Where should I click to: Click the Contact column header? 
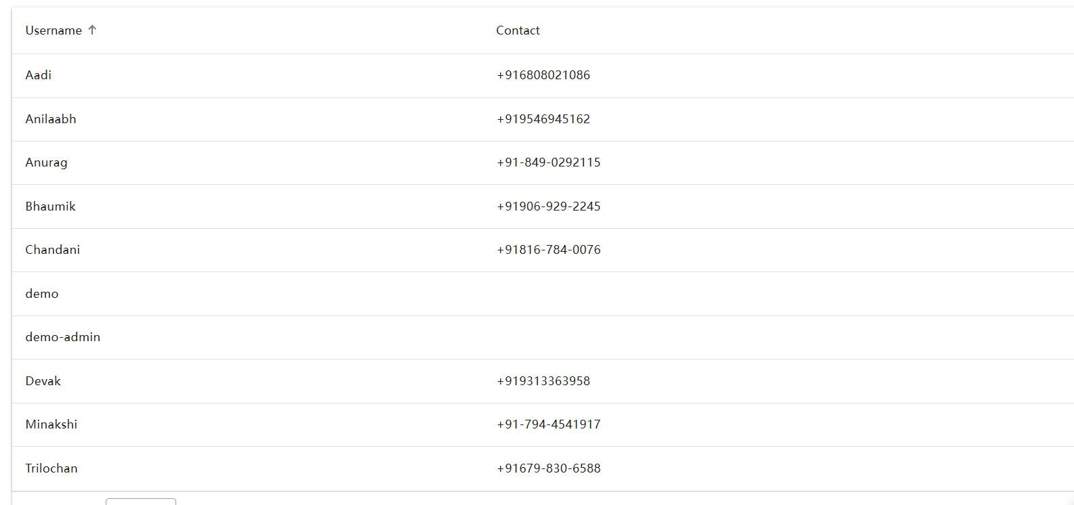coord(518,30)
